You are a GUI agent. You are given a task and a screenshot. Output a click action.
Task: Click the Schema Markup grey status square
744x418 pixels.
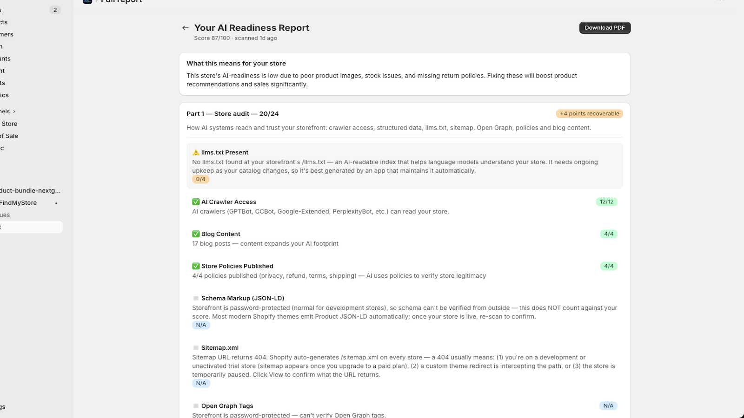coord(196,298)
